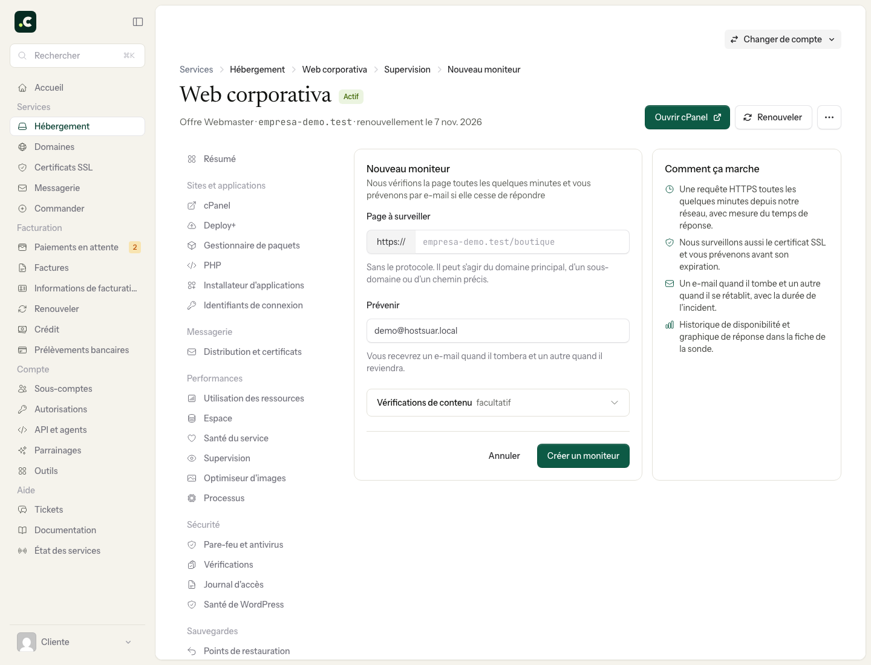Screen dimensions: 871x665
Task: Click the Journal d'accès file icon
Action: (192, 585)
